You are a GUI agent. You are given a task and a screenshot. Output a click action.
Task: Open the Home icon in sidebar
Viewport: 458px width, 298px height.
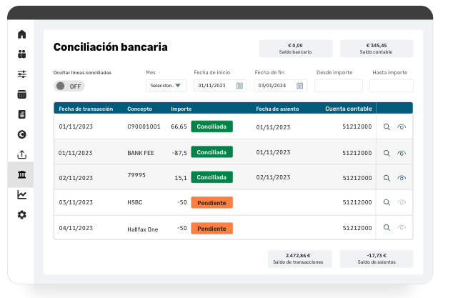[22, 34]
